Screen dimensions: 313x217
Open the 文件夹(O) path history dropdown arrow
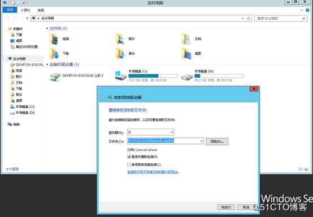[201, 141]
